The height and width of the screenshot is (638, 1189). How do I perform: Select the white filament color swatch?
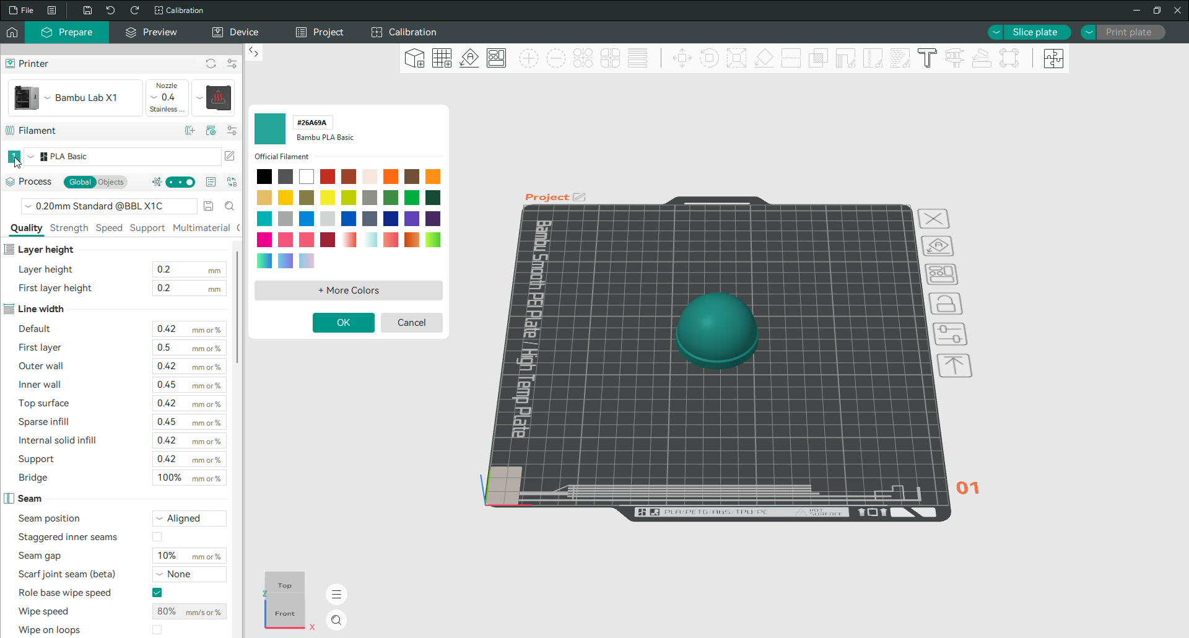307,177
